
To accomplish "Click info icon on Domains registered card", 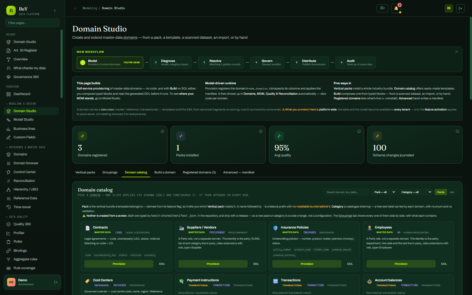I will pyautogui.click(x=162, y=131).
